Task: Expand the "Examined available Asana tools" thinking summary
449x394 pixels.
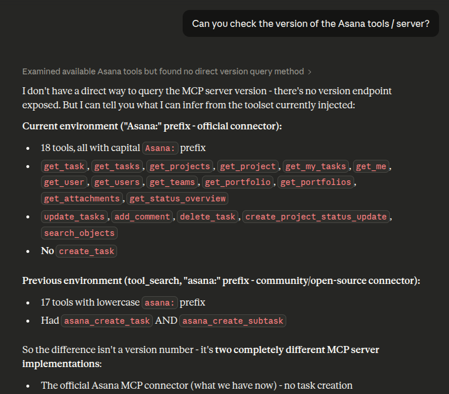Action: point(163,71)
